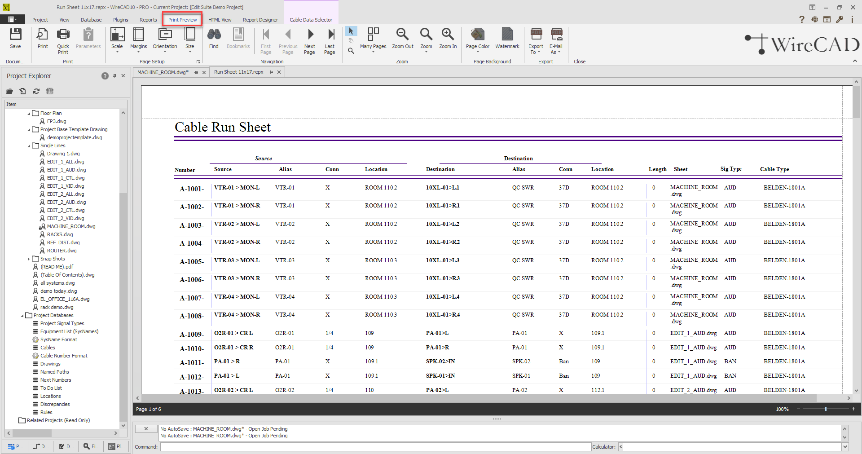Collapse the Floor Plan folder

point(29,114)
